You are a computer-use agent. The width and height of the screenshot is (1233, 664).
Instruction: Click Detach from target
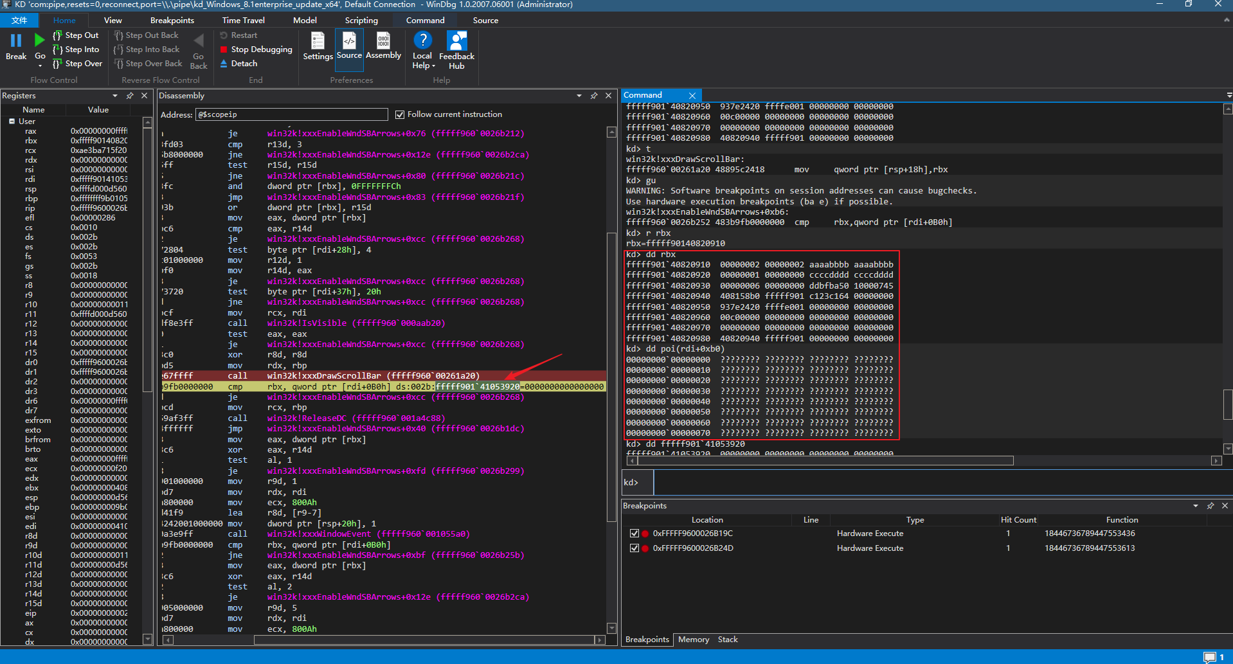click(239, 64)
